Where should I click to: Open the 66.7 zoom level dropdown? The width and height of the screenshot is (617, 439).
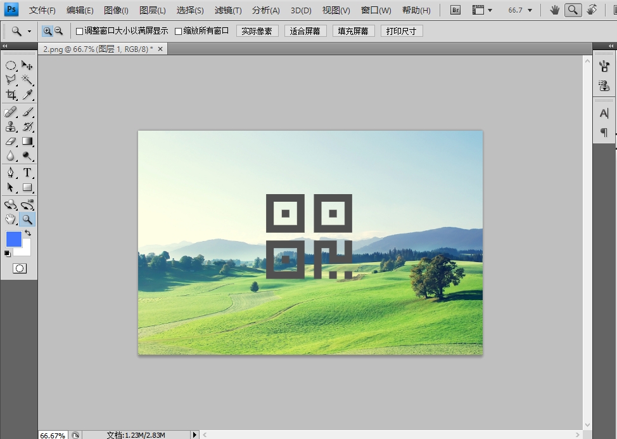coord(530,11)
